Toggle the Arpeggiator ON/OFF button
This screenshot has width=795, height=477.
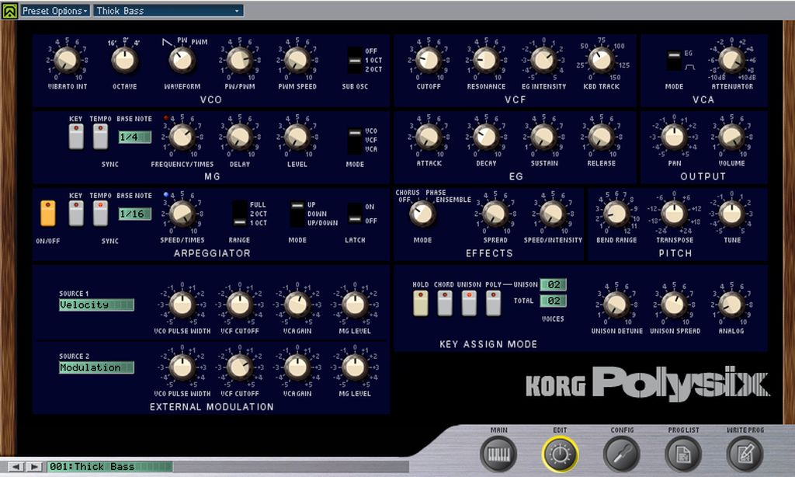[47, 213]
